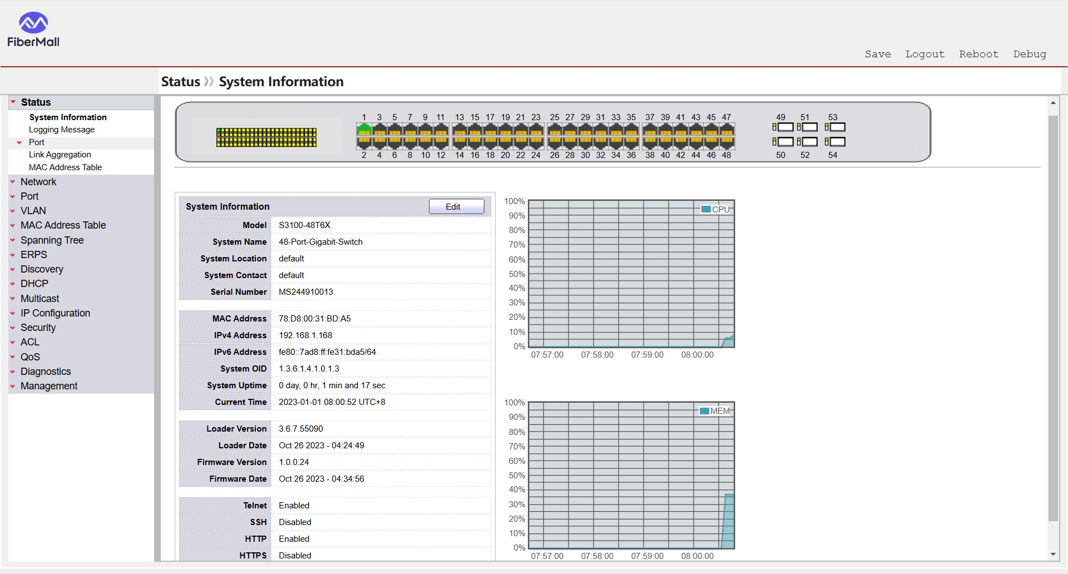The height and width of the screenshot is (574, 1068).
Task: Expand the Port submenu under Status
Action: pyautogui.click(x=36, y=142)
